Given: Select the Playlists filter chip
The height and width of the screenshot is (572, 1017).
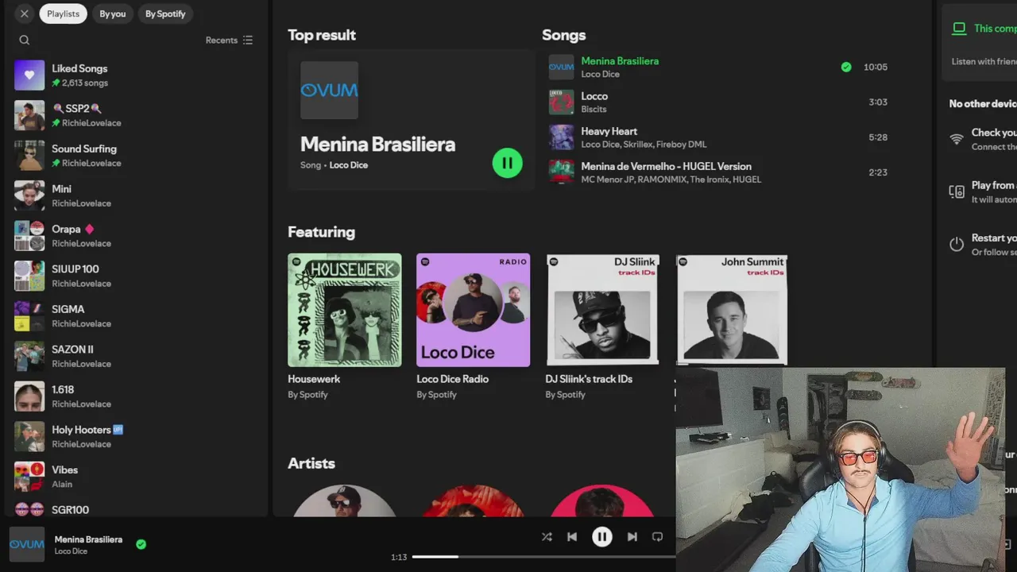Looking at the screenshot, I should (63, 14).
